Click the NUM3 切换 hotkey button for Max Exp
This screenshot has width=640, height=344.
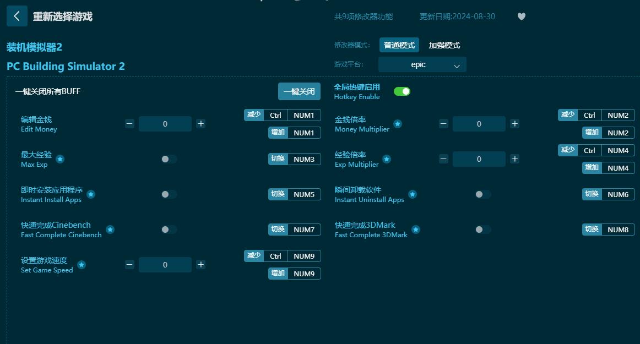[x=294, y=159]
